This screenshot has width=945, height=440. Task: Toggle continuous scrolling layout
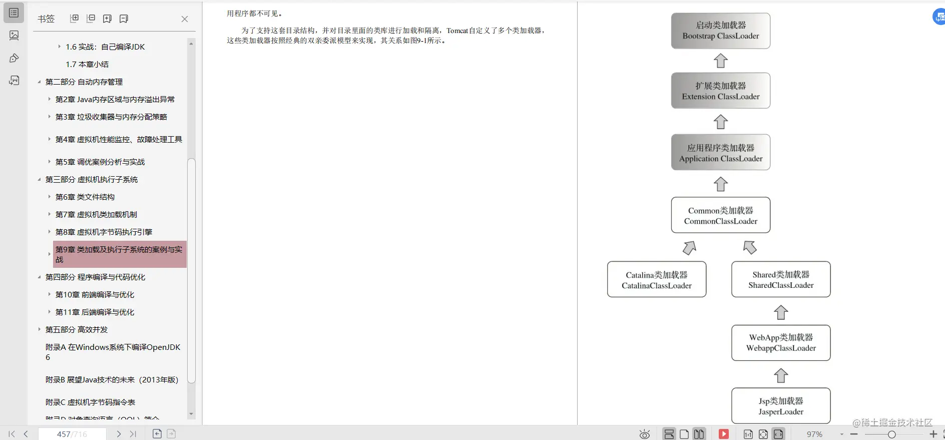pos(669,434)
